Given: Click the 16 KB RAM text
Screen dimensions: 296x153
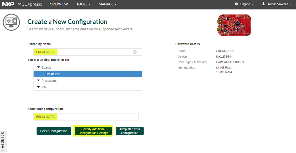Looking at the screenshot, I should [x=224, y=72].
